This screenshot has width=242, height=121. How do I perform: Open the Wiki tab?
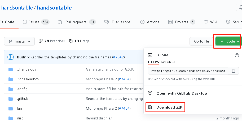(x=210, y=22)
